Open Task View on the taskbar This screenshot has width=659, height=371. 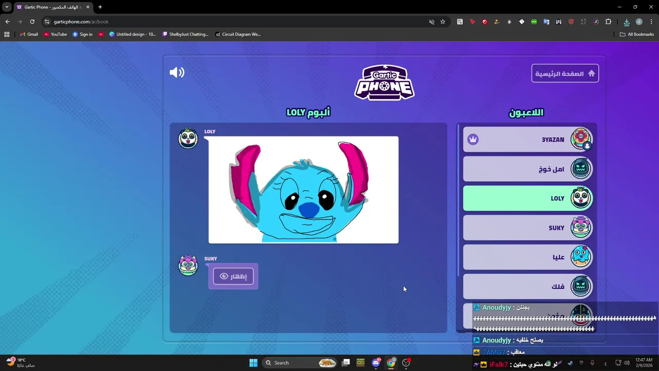(346, 363)
